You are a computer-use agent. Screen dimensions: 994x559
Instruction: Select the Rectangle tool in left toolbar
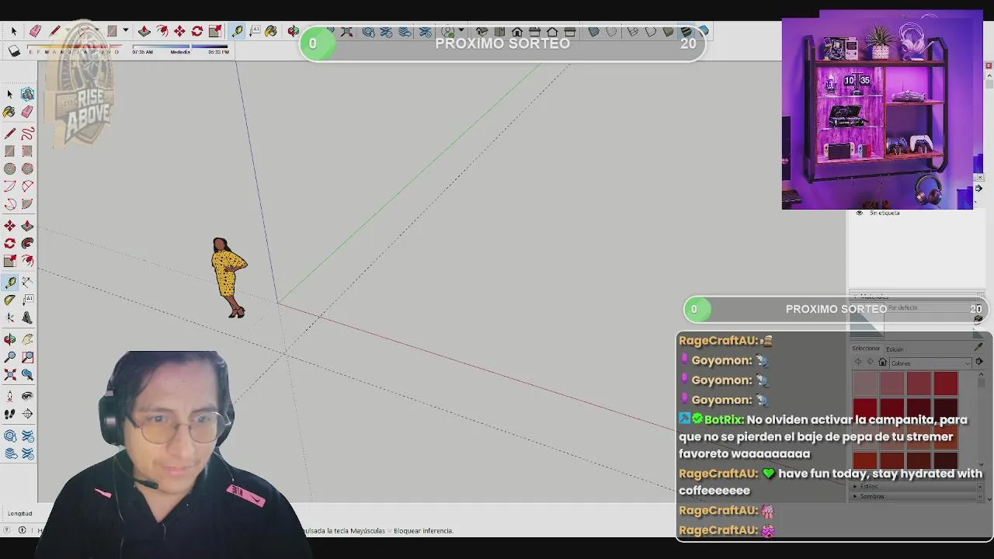tap(10, 151)
